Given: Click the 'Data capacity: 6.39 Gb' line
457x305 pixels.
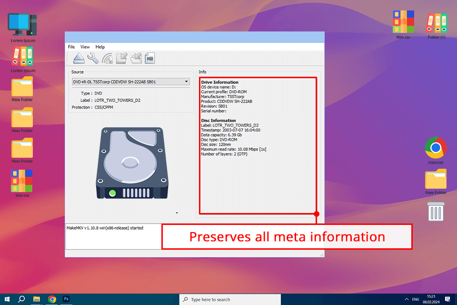Looking at the screenshot, I should 221,135.
